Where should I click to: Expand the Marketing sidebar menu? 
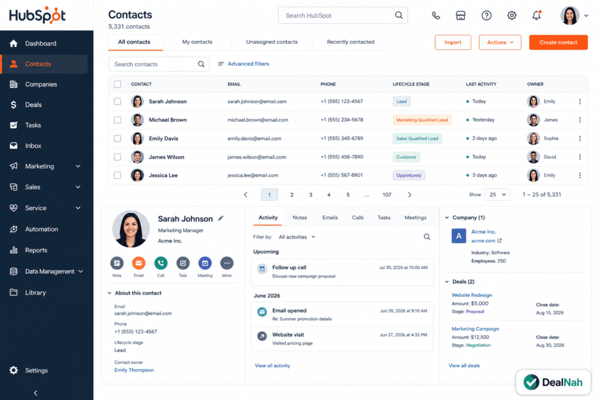point(78,166)
